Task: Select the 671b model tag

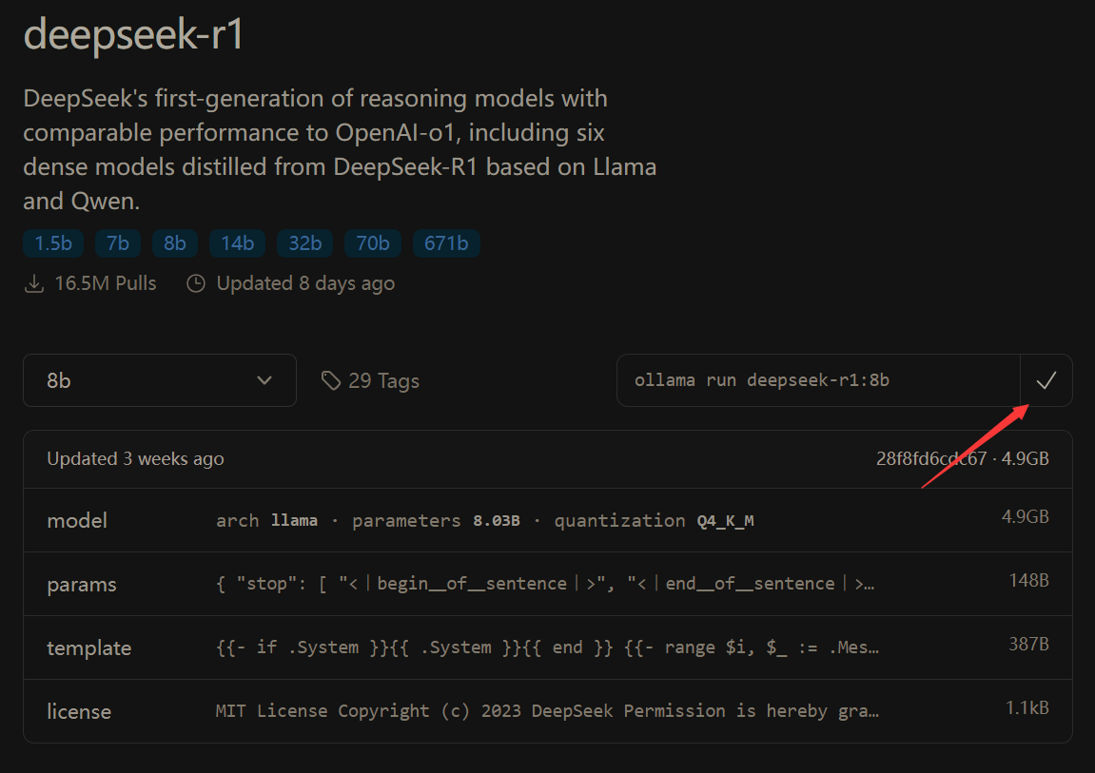Action: [446, 243]
